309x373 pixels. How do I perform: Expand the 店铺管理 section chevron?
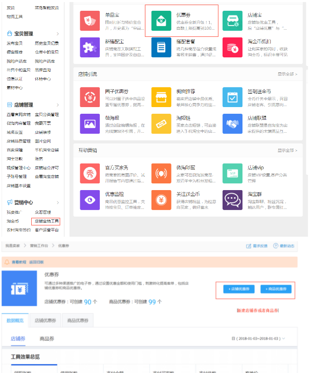[x=58, y=105]
